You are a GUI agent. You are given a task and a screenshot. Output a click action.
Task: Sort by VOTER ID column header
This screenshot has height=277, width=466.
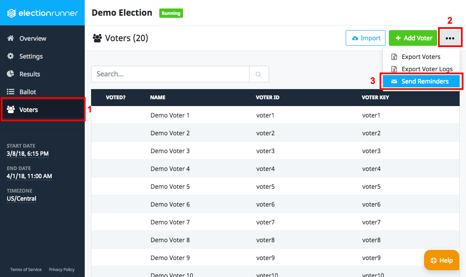[267, 97]
